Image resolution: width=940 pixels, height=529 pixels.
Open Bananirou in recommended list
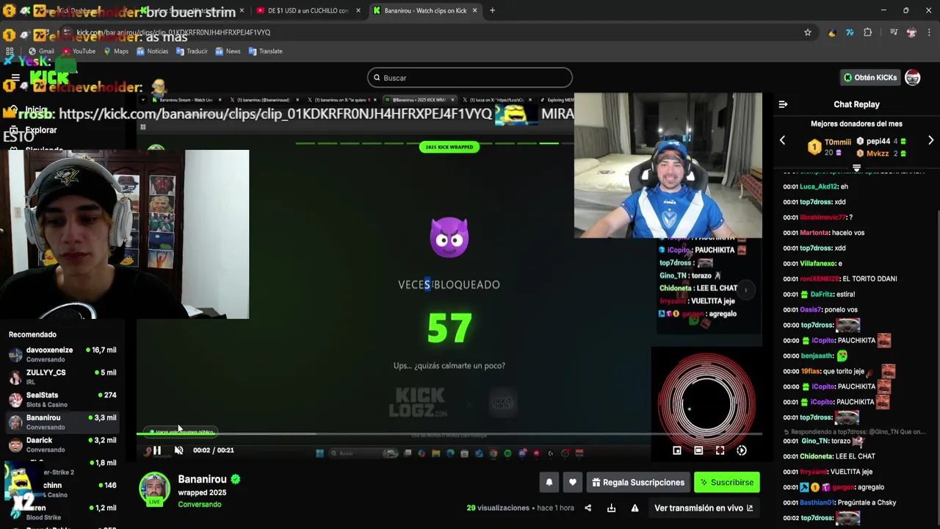point(62,422)
